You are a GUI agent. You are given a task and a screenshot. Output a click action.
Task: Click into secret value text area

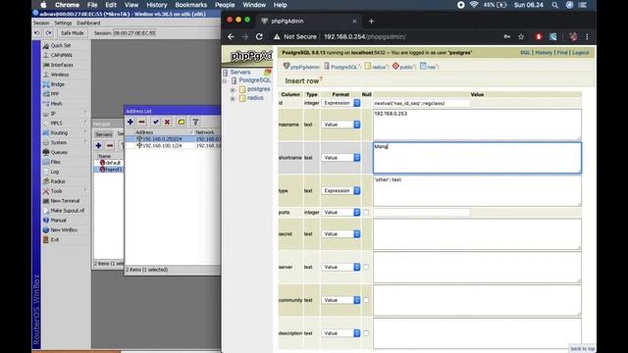pos(477,233)
